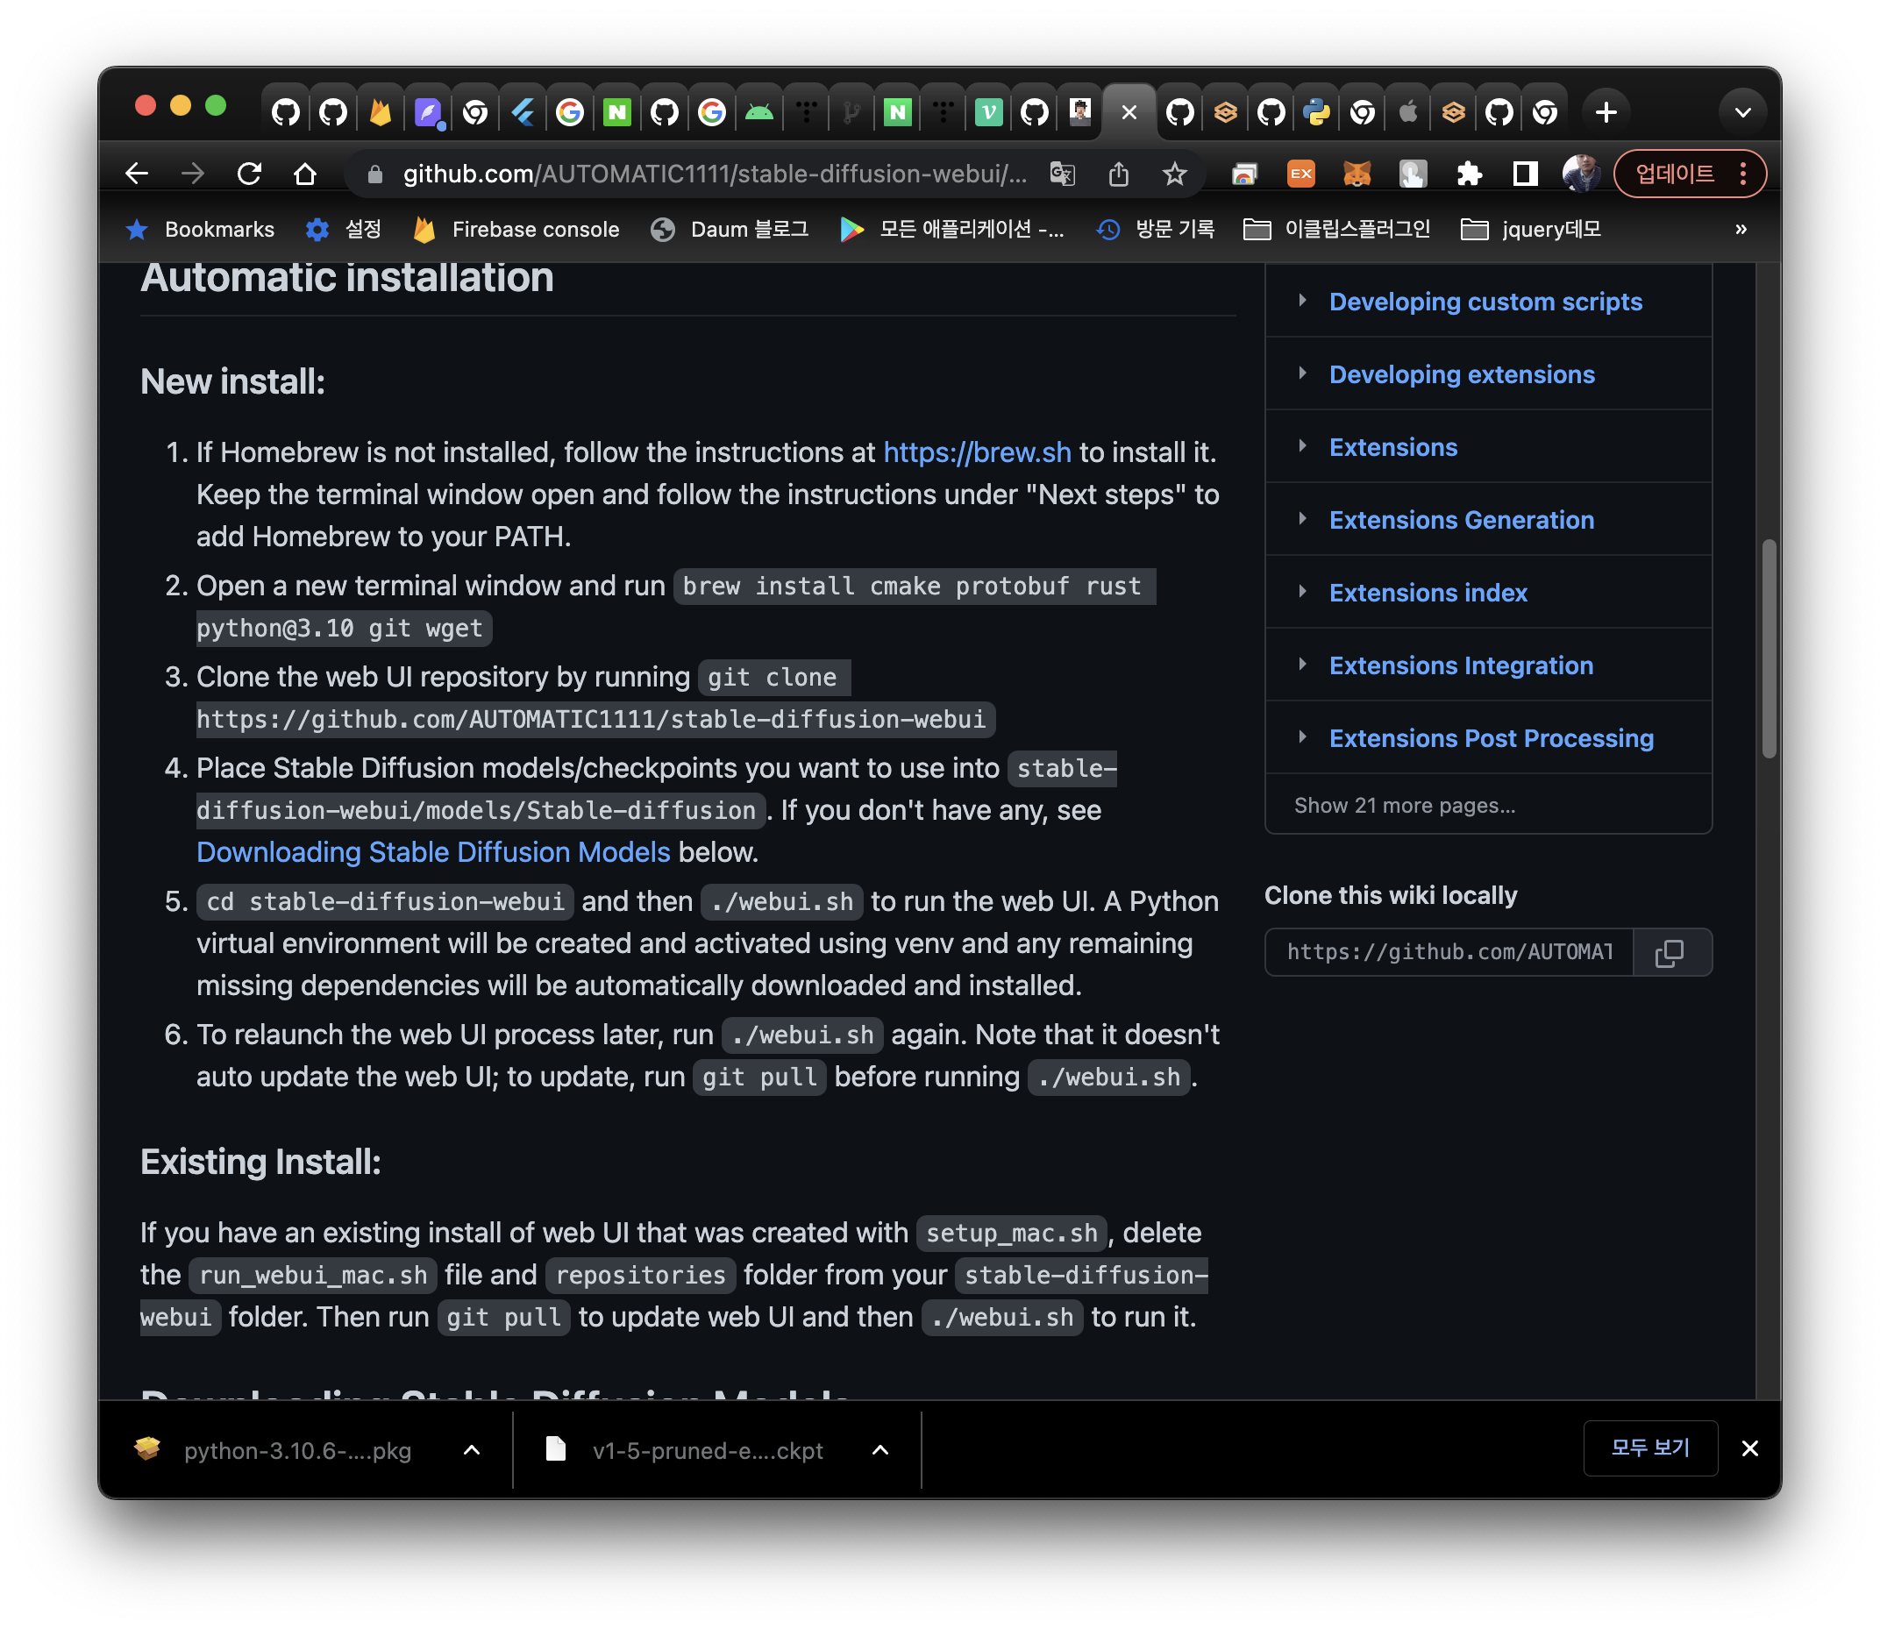The width and height of the screenshot is (1880, 1629).
Task: Open the Firebase console bookmark
Action: pyautogui.click(x=516, y=229)
